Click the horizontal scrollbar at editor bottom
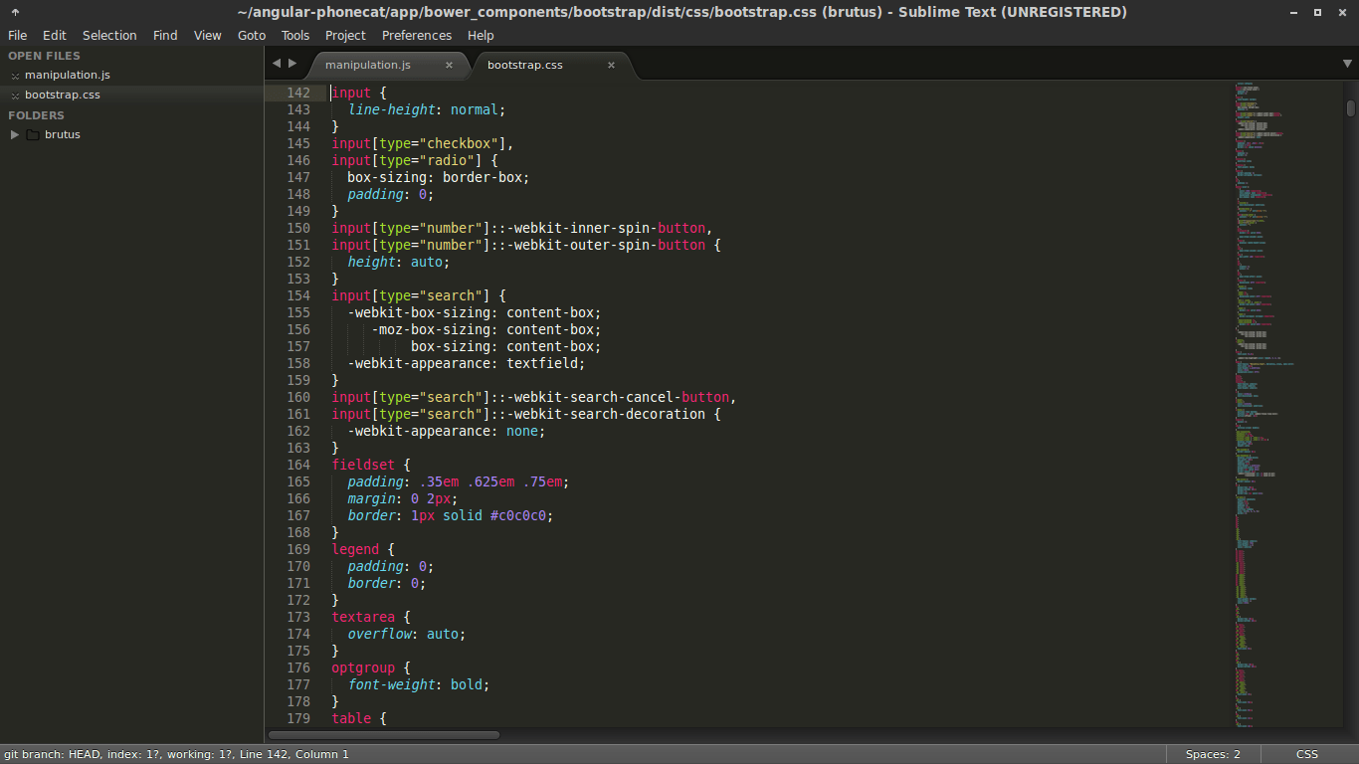 point(384,735)
